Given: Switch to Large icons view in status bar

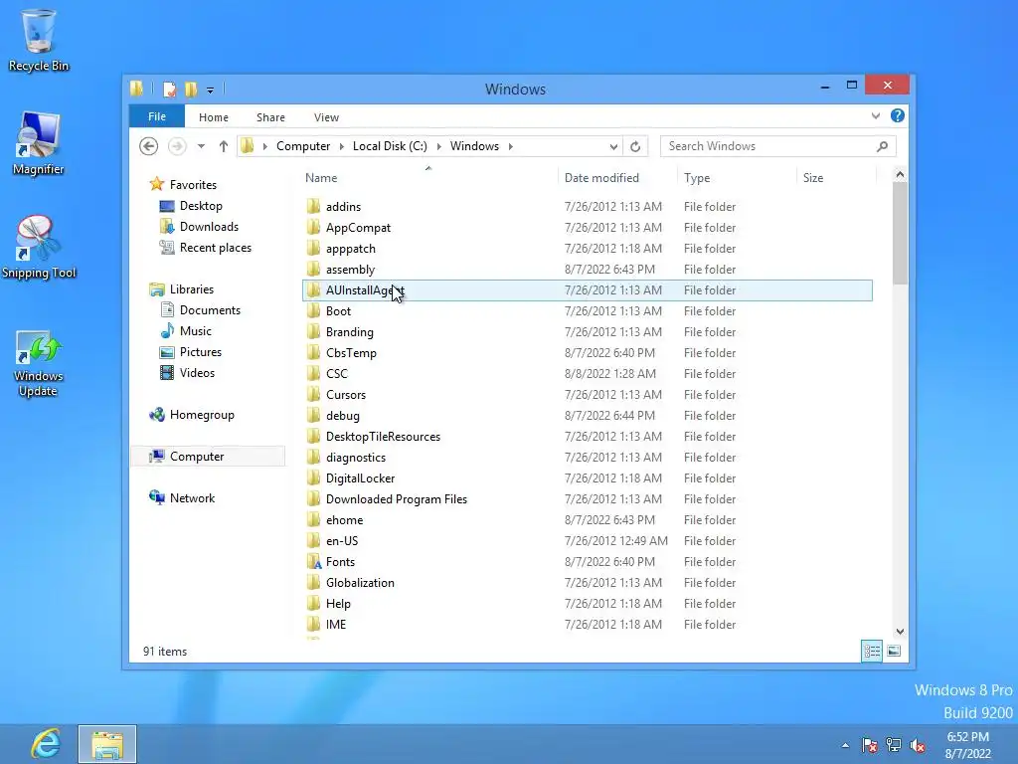Looking at the screenshot, I should [894, 651].
